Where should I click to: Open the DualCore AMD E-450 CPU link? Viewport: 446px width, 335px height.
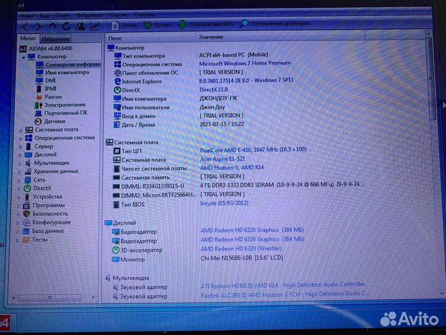pos(253,150)
